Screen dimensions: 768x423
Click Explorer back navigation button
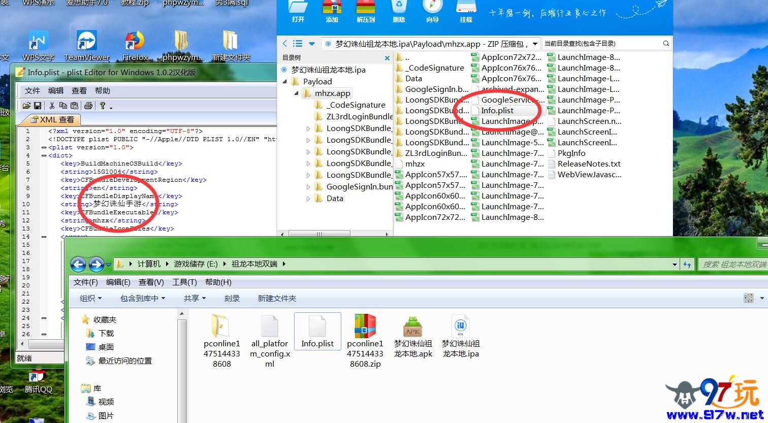click(78, 264)
